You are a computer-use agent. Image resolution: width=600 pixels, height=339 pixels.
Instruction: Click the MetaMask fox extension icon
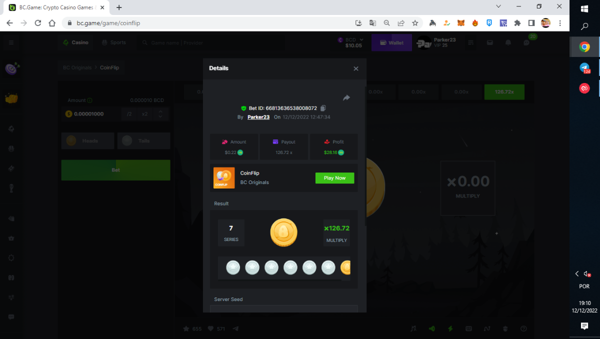(461, 23)
